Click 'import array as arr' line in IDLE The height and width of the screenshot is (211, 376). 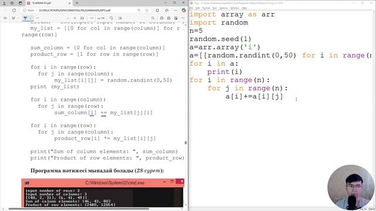click(x=232, y=14)
